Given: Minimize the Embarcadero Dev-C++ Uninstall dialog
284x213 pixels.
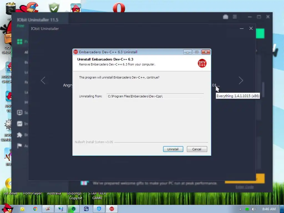Looking at the screenshot, I should click(188, 52).
